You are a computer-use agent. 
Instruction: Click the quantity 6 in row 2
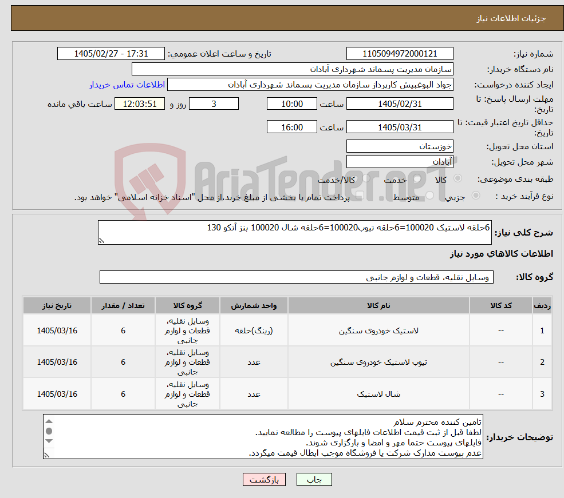123,362
